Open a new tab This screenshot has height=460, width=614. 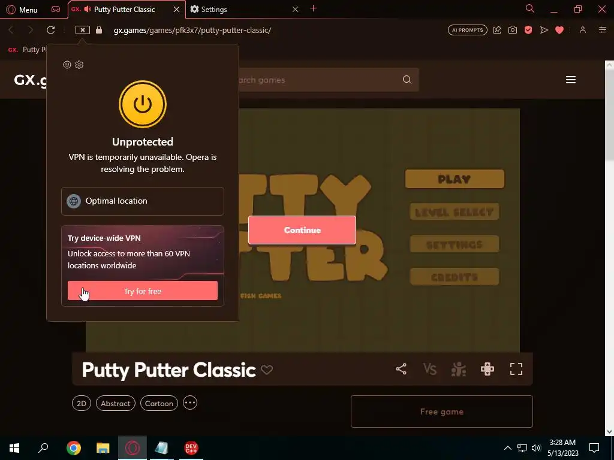click(313, 8)
